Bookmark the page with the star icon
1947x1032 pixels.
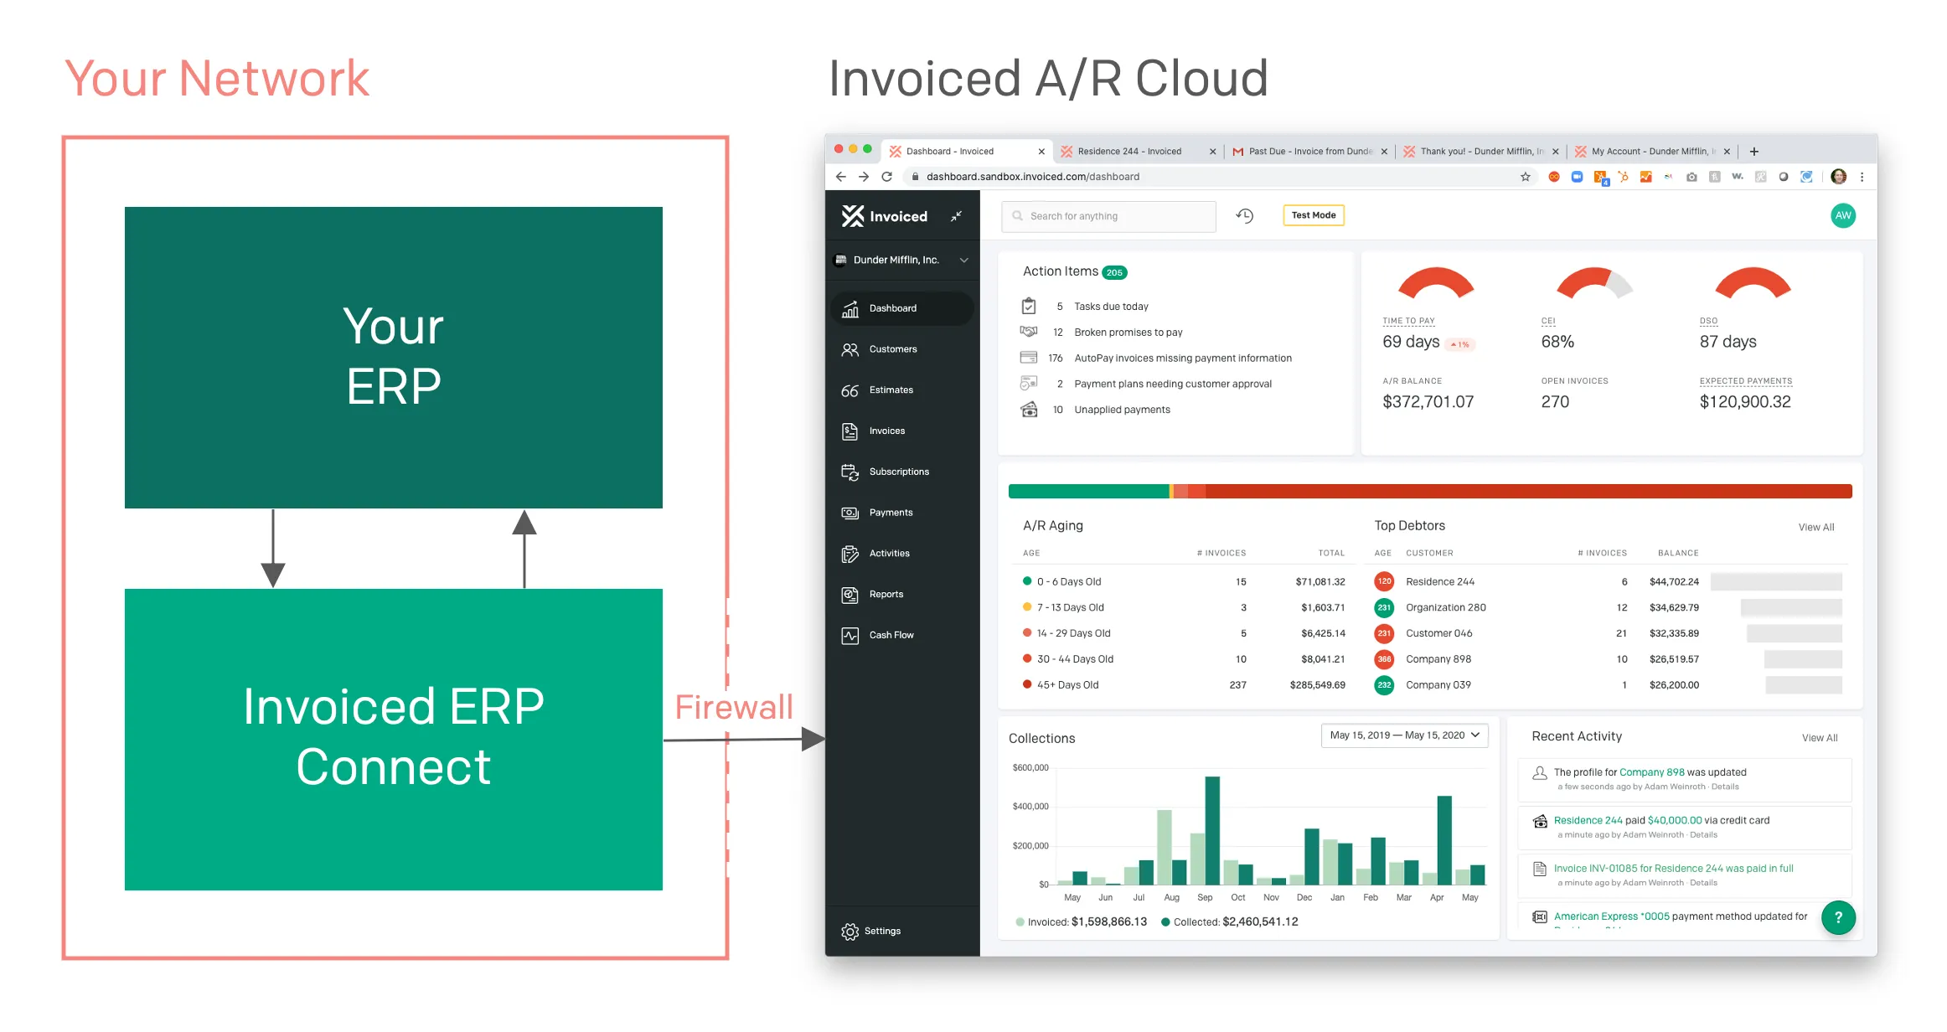1526,177
